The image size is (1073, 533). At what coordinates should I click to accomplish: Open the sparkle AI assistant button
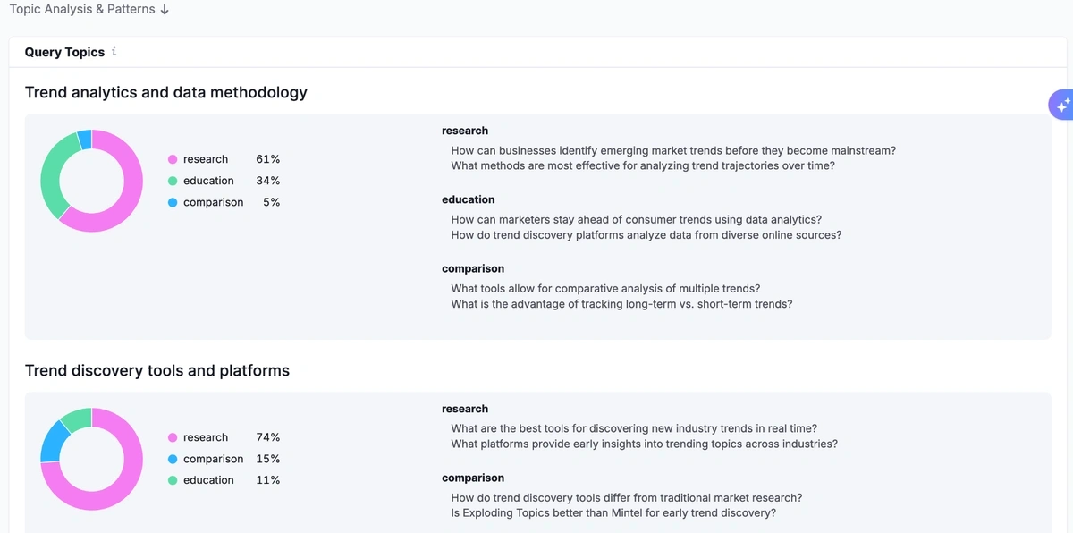(x=1061, y=105)
